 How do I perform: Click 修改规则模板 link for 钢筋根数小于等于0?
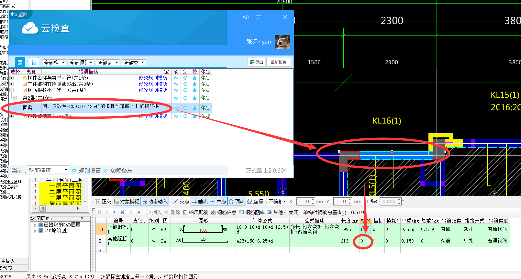click(x=153, y=90)
